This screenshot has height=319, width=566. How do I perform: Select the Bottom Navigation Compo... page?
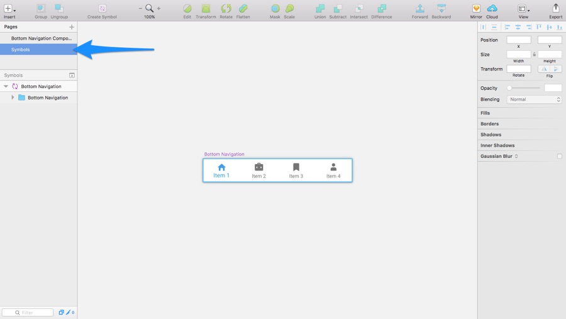pyautogui.click(x=38, y=38)
